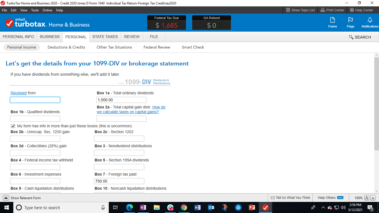379x213 pixels.
Task: Open Show Topic List
Action: [x=300, y=10]
